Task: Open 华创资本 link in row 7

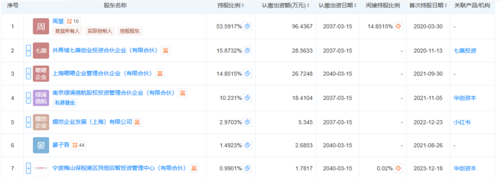Action: 464,168
